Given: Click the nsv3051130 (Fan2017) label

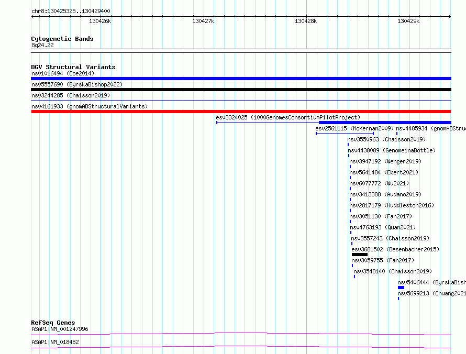Looking at the screenshot, I should (x=381, y=216).
